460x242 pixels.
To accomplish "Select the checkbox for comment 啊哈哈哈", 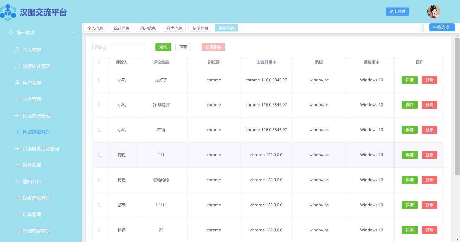I will [x=100, y=180].
